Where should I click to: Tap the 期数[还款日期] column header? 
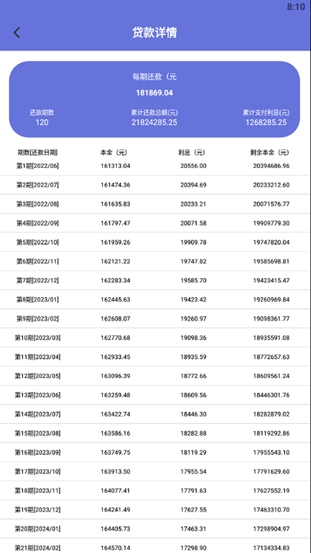[x=37, y=153]
